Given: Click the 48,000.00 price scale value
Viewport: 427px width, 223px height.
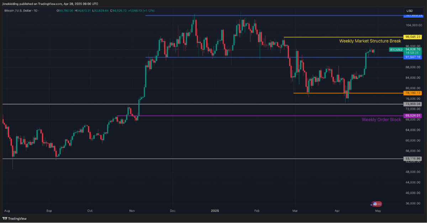Looking at the screenshot, I should point(413,172).
